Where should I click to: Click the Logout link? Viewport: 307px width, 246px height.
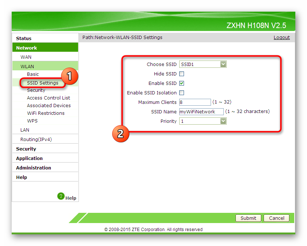click(281, 37)
